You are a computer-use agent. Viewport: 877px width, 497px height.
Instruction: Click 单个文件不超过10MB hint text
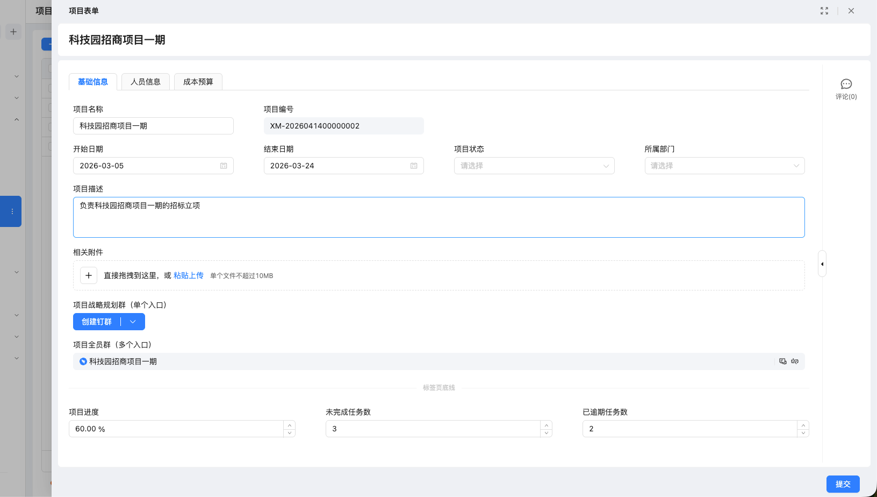(x=241, y=276)
